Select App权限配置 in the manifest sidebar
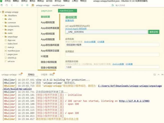This screenshot has height=123, width=164. click(48, 39)
